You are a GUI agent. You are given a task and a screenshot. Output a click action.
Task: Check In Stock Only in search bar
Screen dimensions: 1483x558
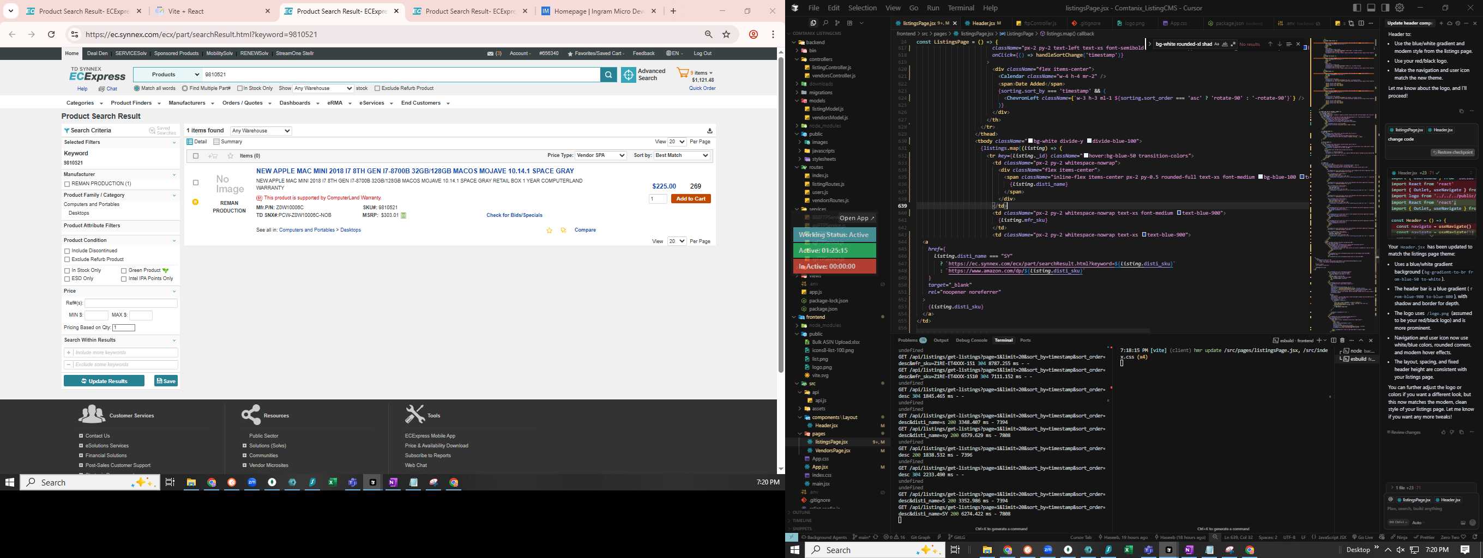(x=240, y=89)
